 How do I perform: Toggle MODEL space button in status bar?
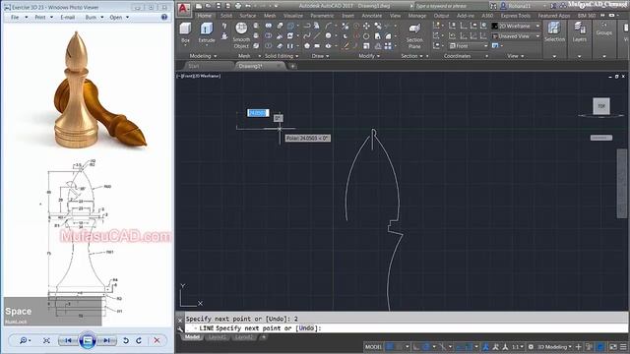(373, 347)
